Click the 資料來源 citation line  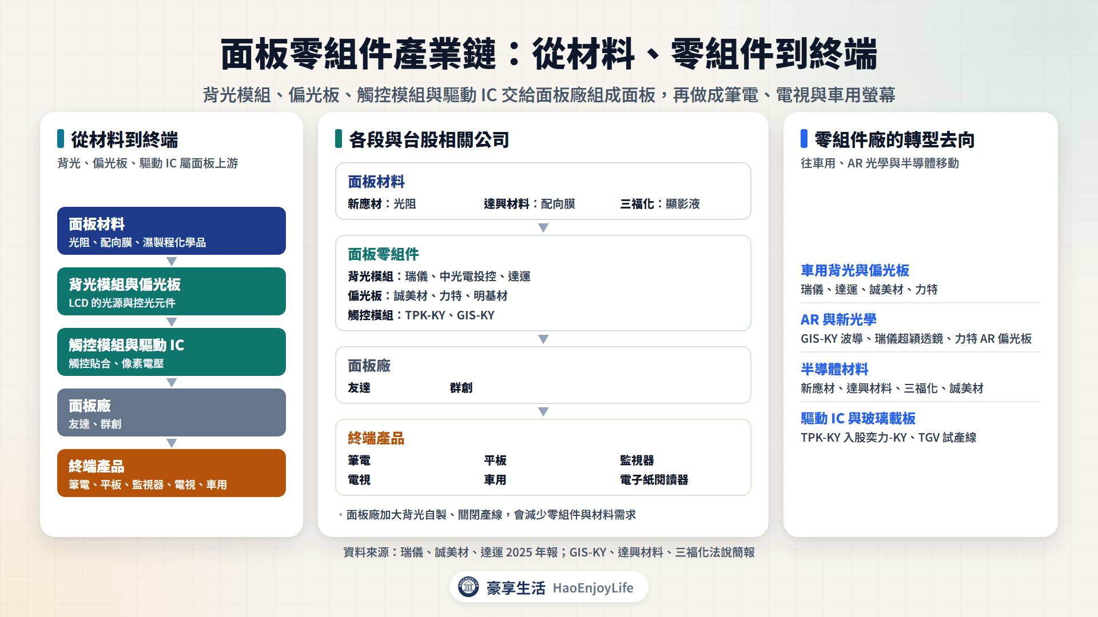click(x=549, y=552)
